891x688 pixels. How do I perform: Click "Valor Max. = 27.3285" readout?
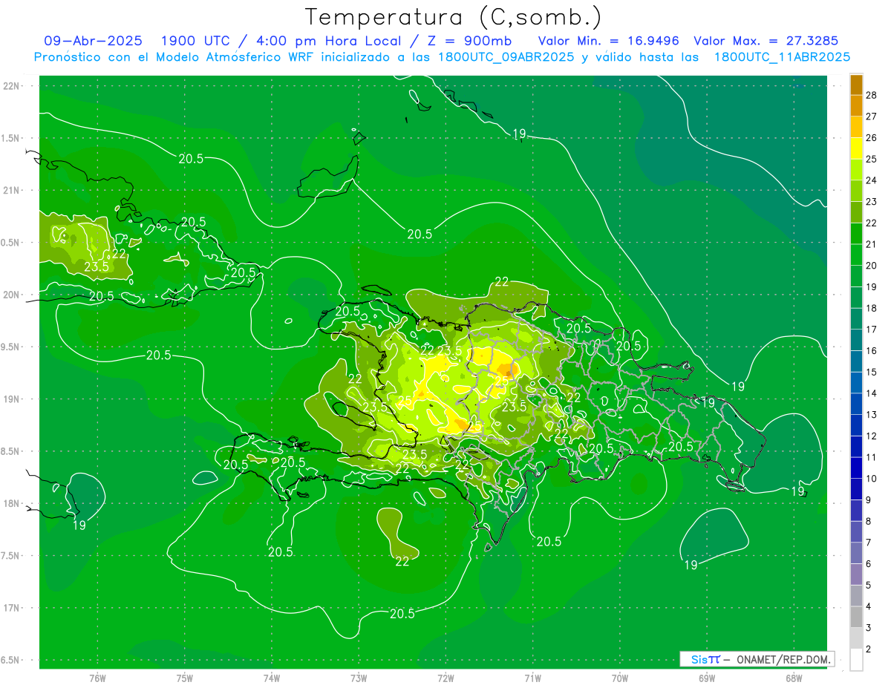[x=766, y=41]
